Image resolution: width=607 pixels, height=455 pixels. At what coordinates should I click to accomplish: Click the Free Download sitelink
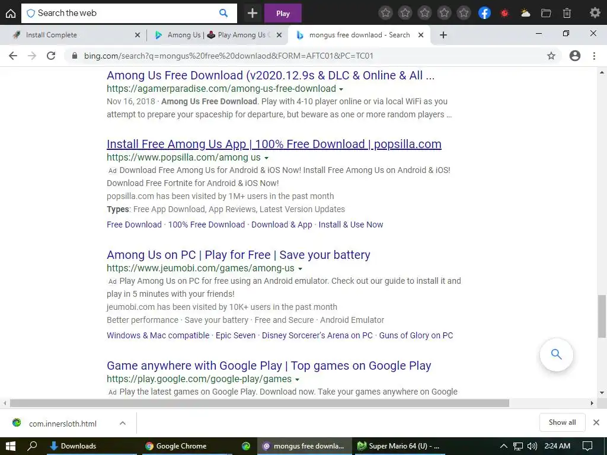(135, 225)
